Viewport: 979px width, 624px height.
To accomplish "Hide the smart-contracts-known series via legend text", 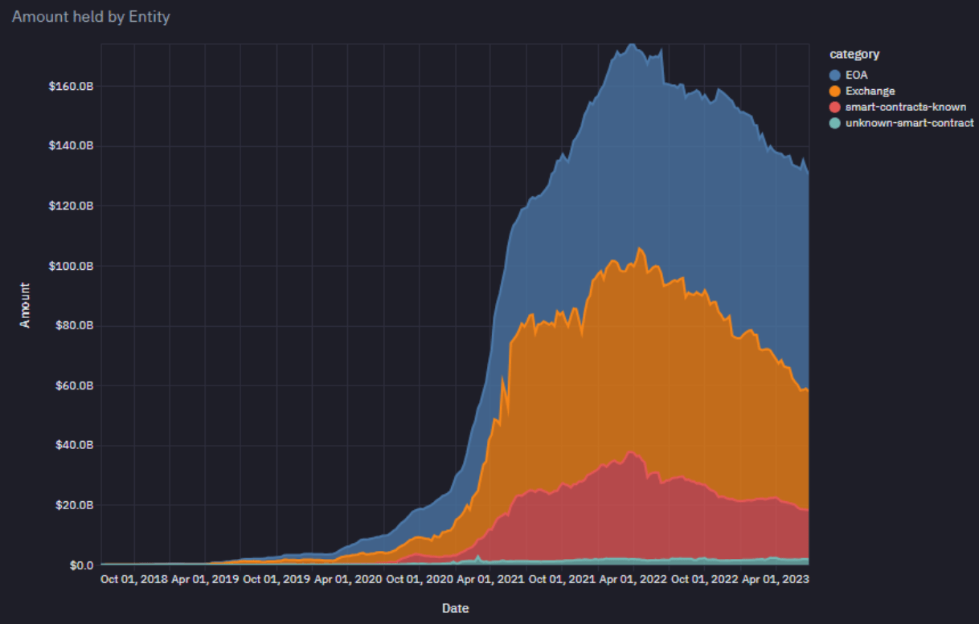I will pyautogui.click(x=906, y=107).
